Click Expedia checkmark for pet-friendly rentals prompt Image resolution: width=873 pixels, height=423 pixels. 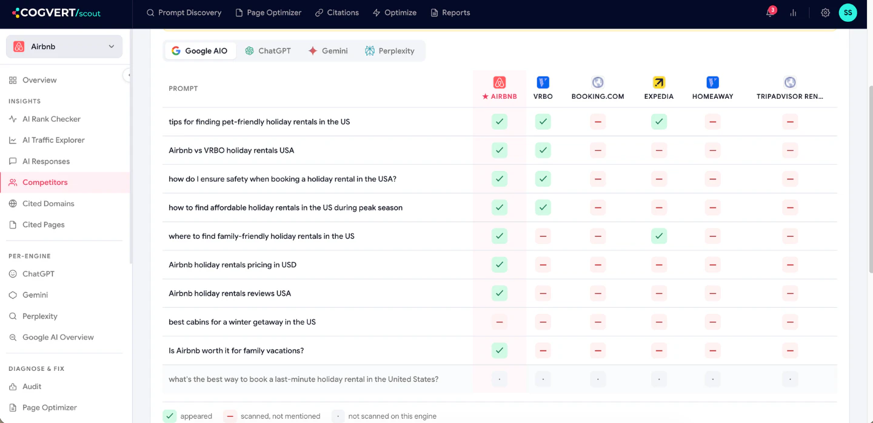click(x=659, y=122)
